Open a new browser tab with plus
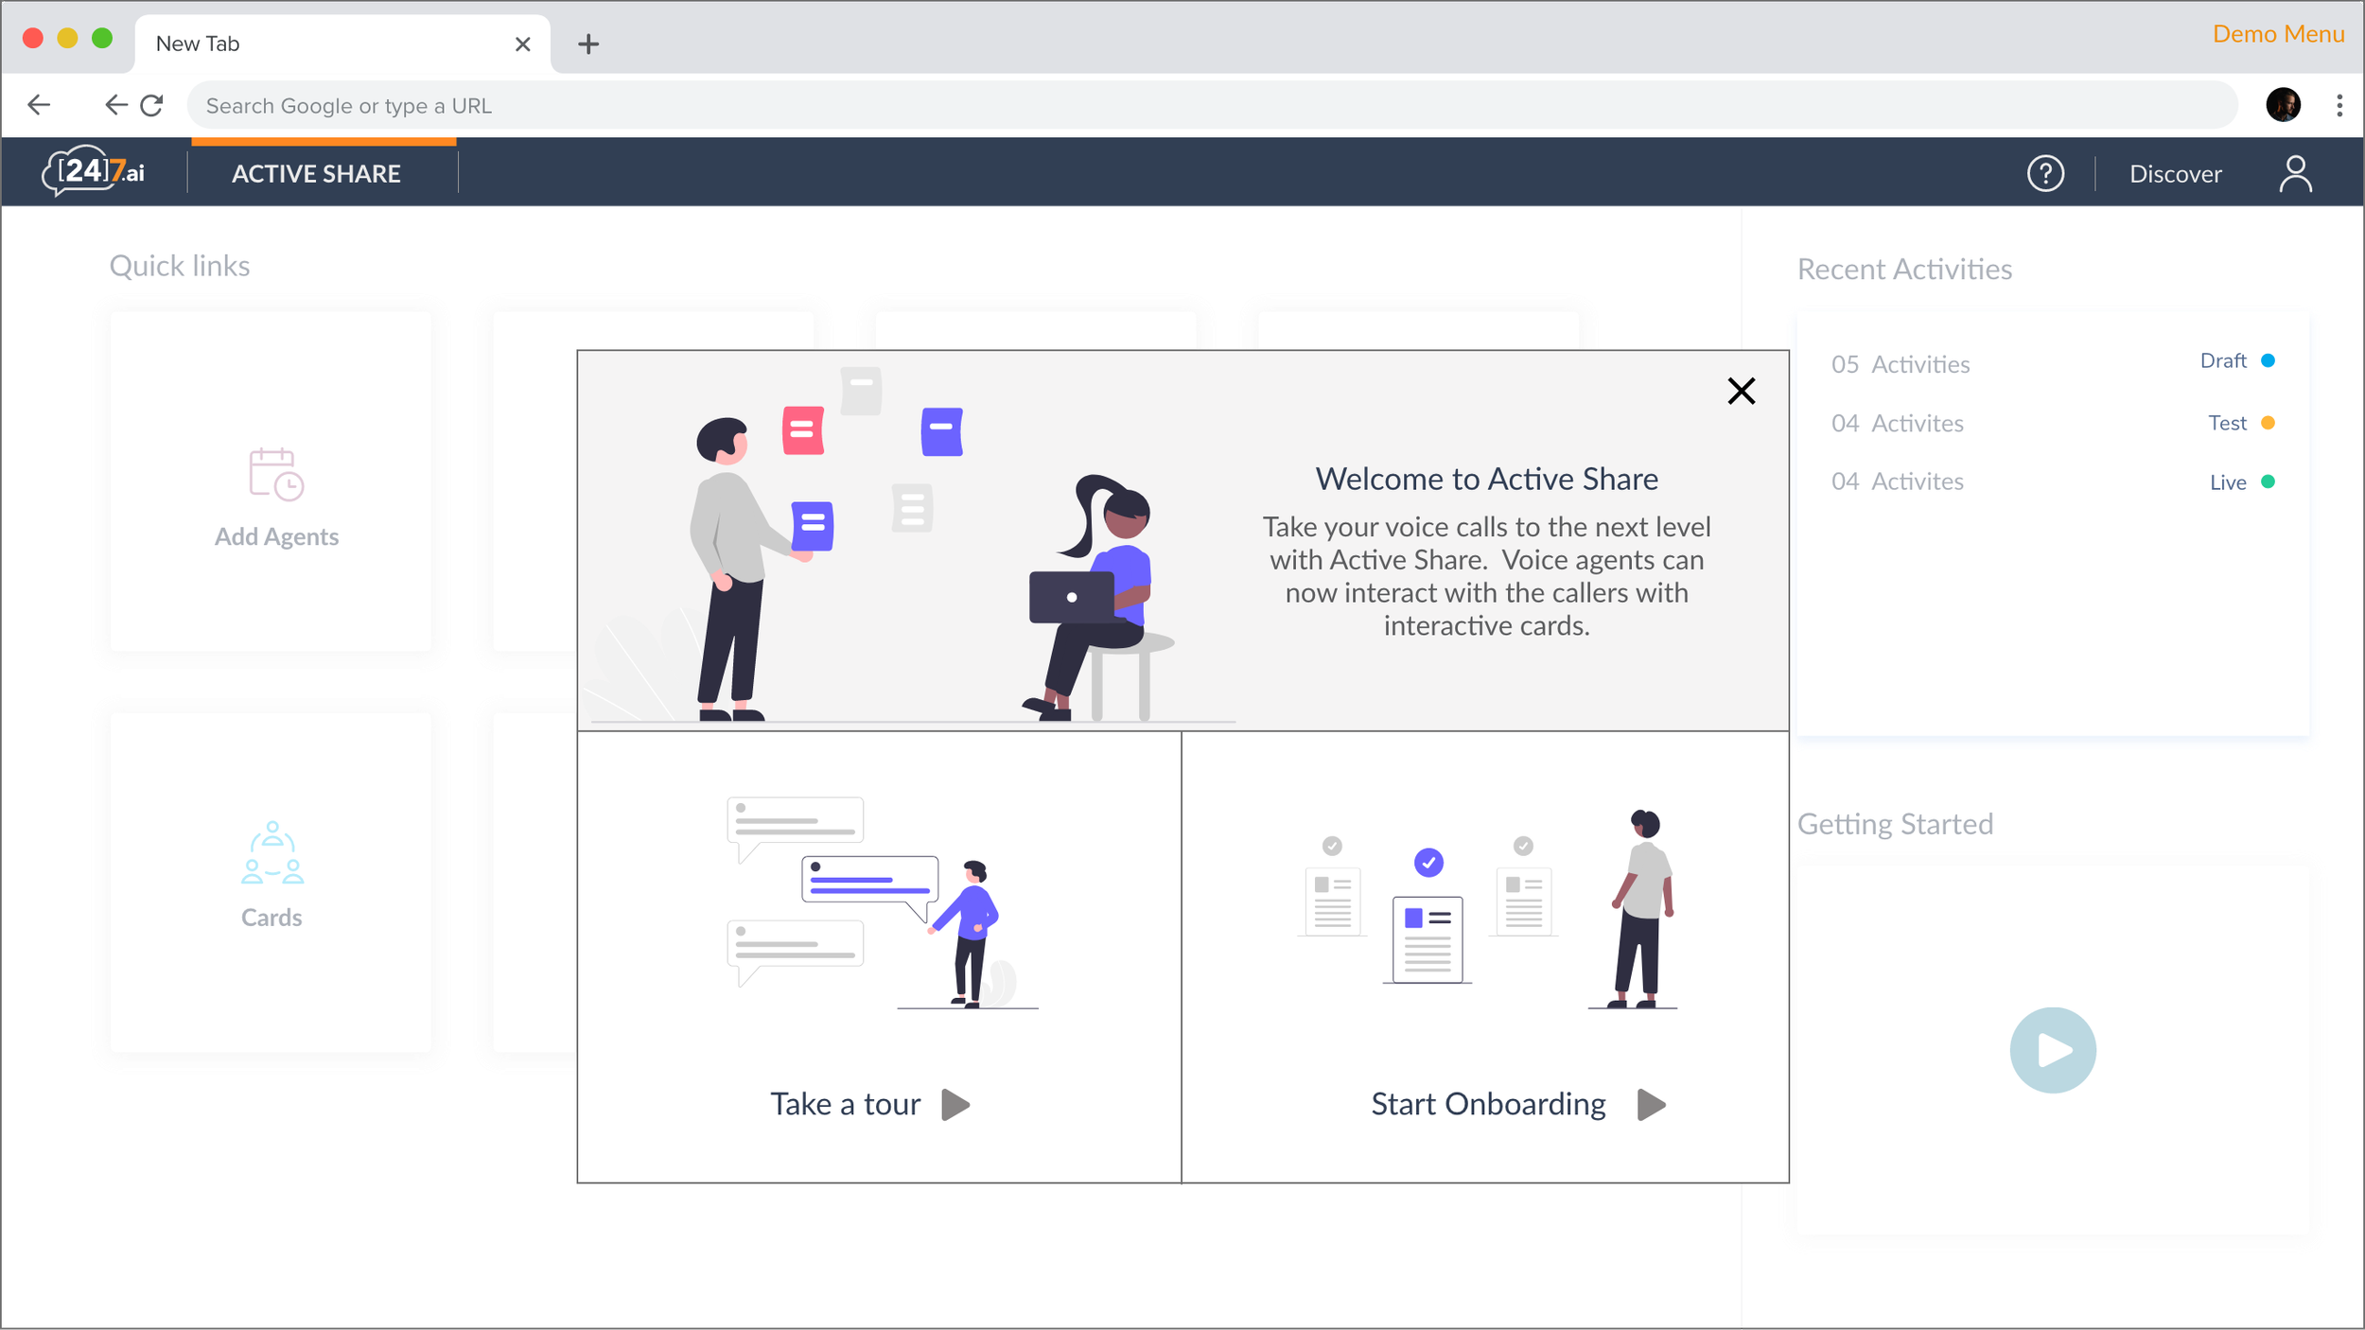The image size is (2365, 1330). pos(588,44)
